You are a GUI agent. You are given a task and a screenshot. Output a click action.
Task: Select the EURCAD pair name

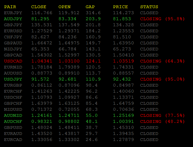pyautogui.click(x=13, y=140)
